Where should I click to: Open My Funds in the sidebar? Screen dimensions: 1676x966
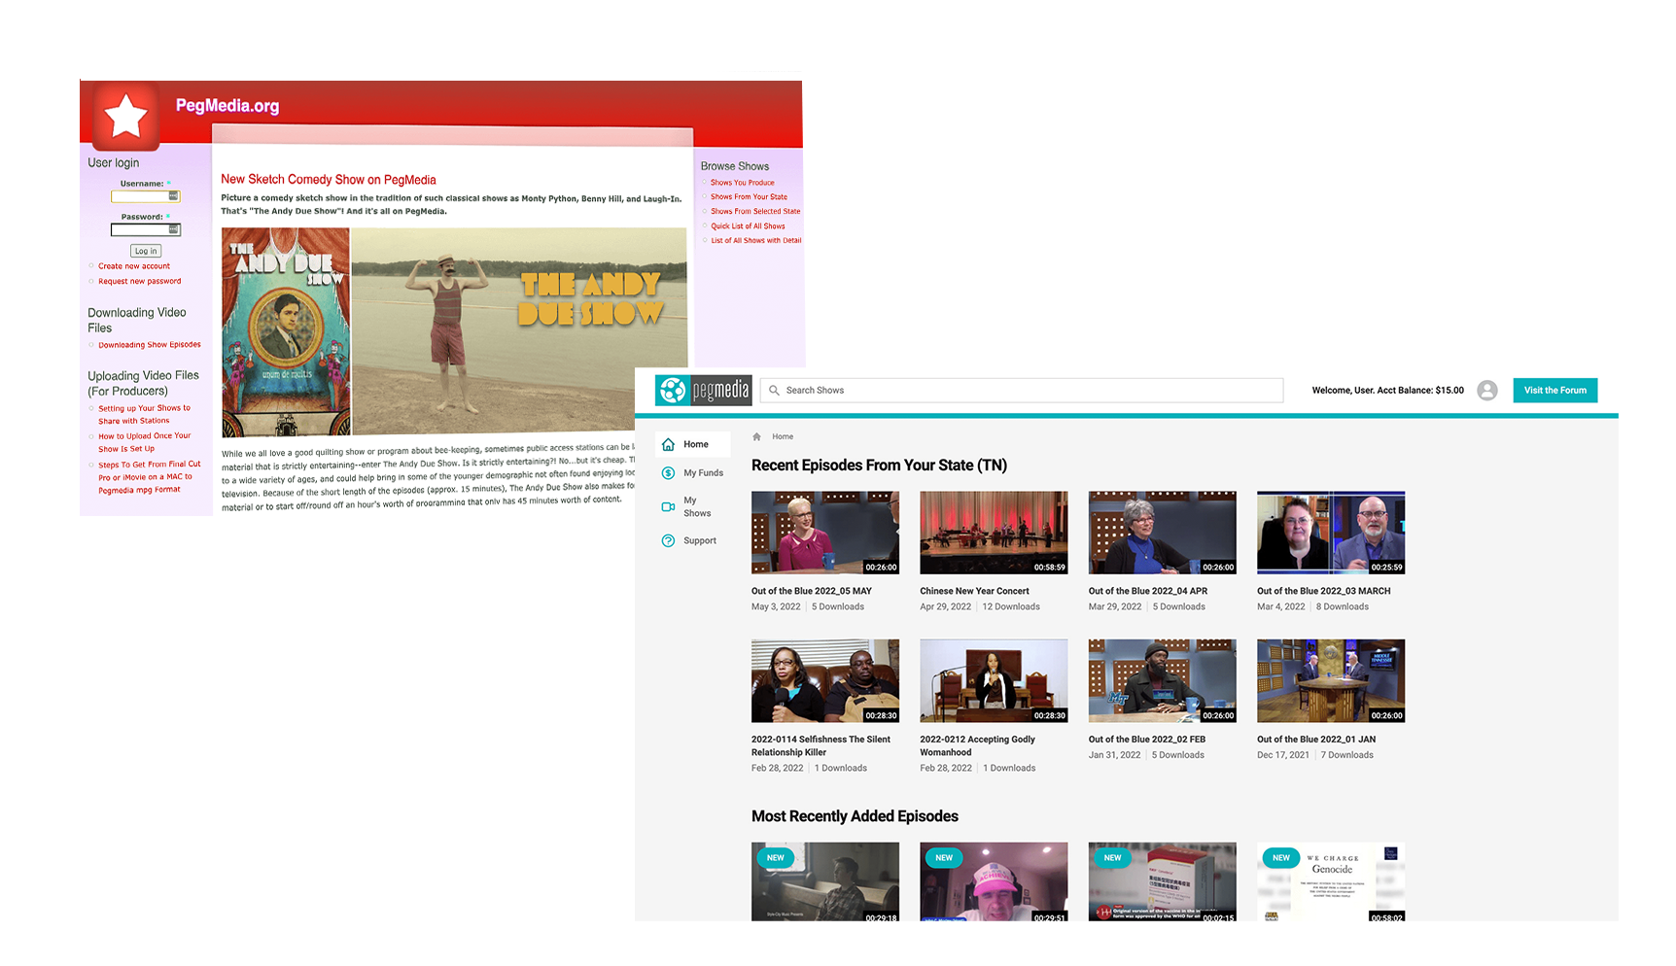(692, 473)
